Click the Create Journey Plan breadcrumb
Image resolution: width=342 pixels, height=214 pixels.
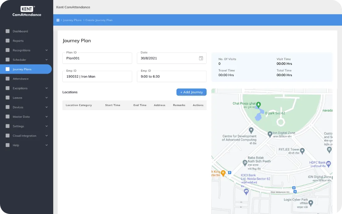pyautogui.click(x=99, y=20)
